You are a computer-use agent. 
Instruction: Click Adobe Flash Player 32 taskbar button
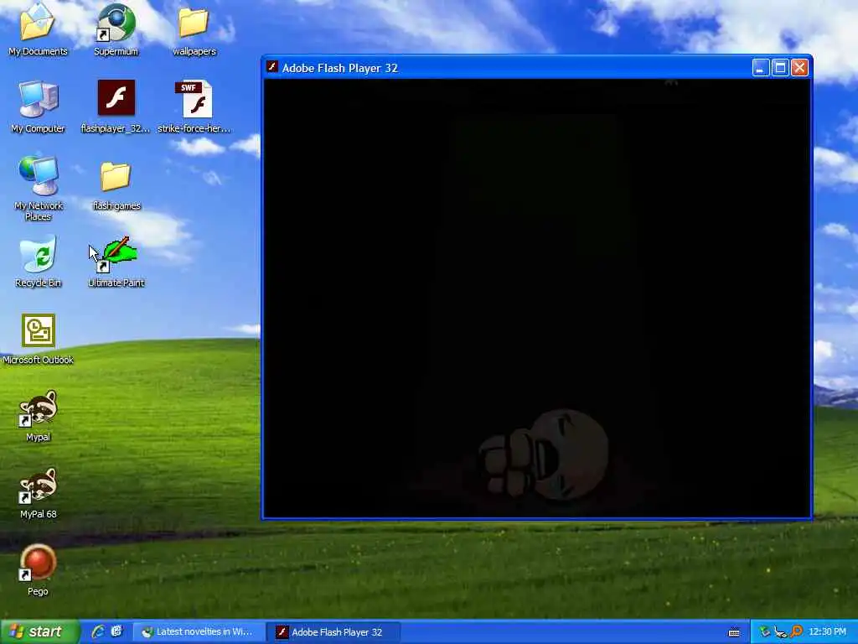tap(333, 632)
